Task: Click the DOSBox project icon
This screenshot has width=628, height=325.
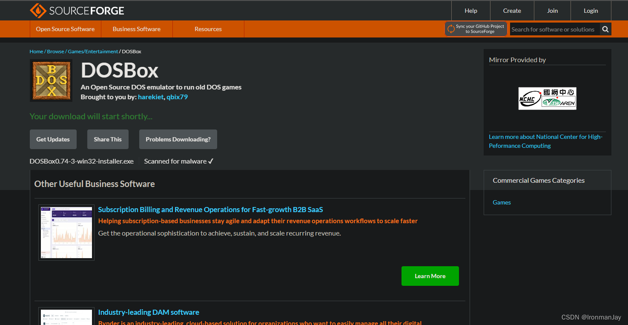Action: point(51,81)
